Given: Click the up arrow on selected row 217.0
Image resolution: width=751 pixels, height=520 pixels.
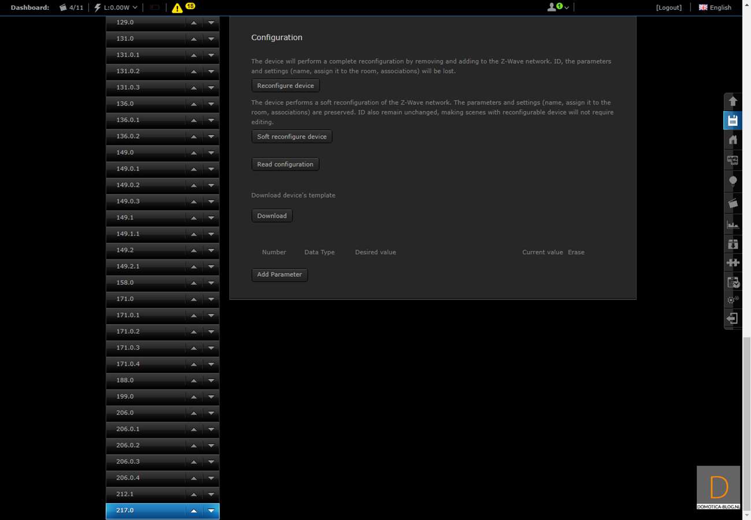Looking at the screenshot, I should click(x=194, y=511).
